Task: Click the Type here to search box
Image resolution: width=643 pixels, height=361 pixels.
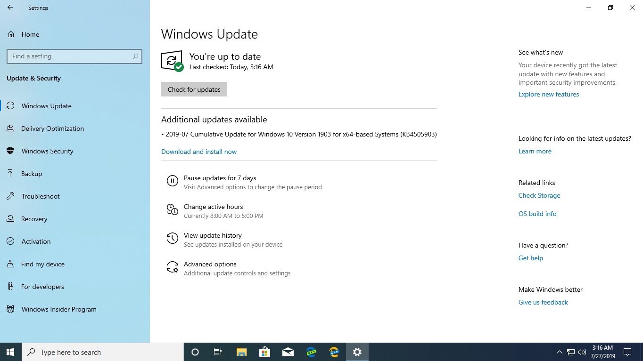Action: pos(103,352)
